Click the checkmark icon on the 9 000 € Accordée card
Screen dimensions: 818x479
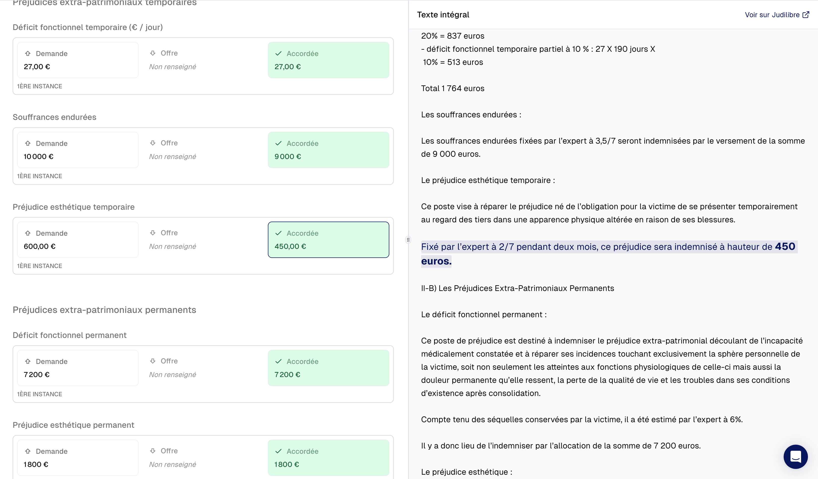click(278, 143)
